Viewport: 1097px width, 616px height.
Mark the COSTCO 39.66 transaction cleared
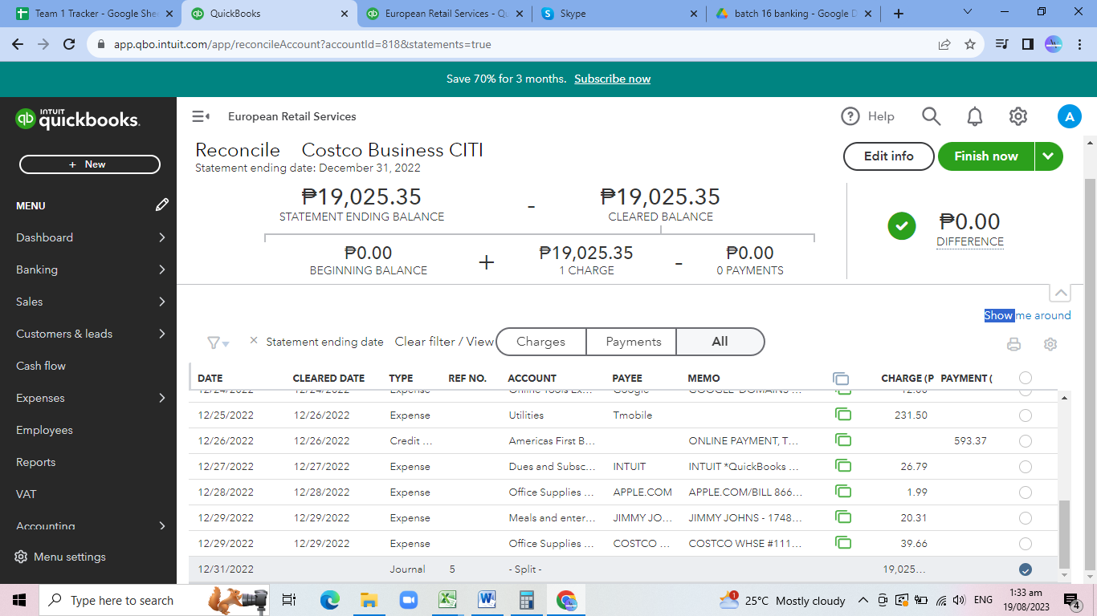[1026, 544]
